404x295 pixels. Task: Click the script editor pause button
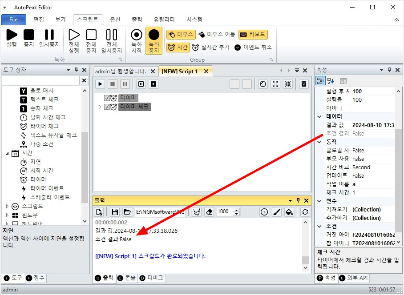coord(125,84)
